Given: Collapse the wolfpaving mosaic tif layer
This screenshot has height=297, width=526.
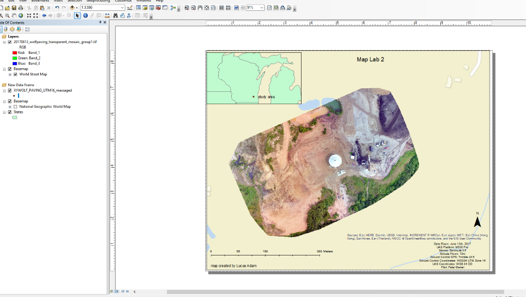Looking at the screenshot, I should coord(4,42).
